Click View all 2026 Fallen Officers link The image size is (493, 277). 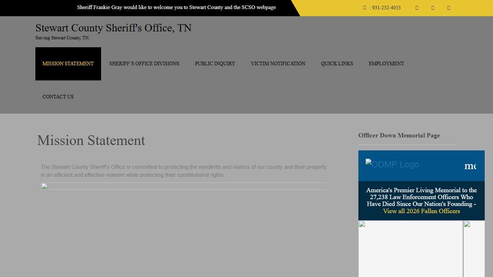422,211
